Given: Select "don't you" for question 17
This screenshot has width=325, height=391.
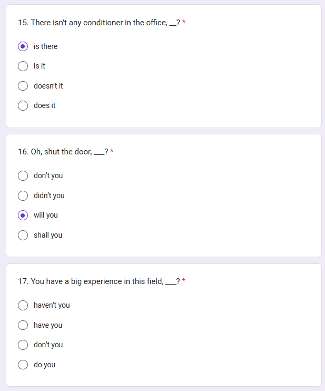Looking at the screenshot, I should (23, 345).
